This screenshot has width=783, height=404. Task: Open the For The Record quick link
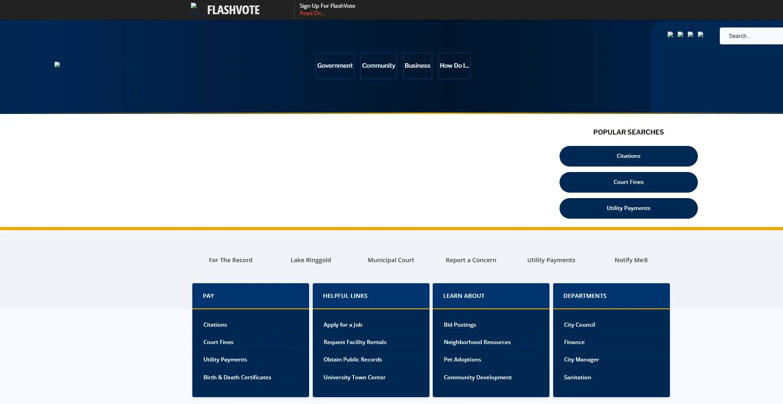[x=231, y=260]
